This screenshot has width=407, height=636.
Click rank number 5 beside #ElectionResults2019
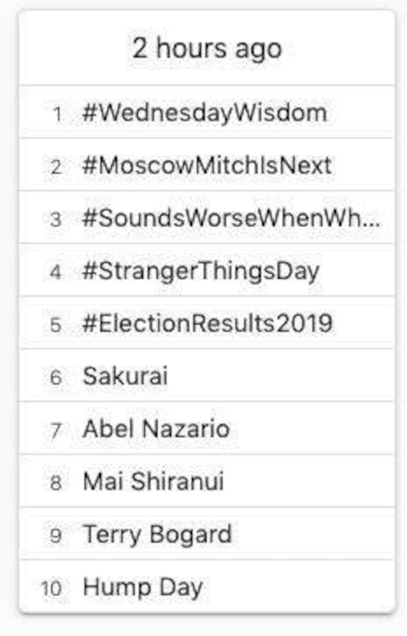(56, 325)
